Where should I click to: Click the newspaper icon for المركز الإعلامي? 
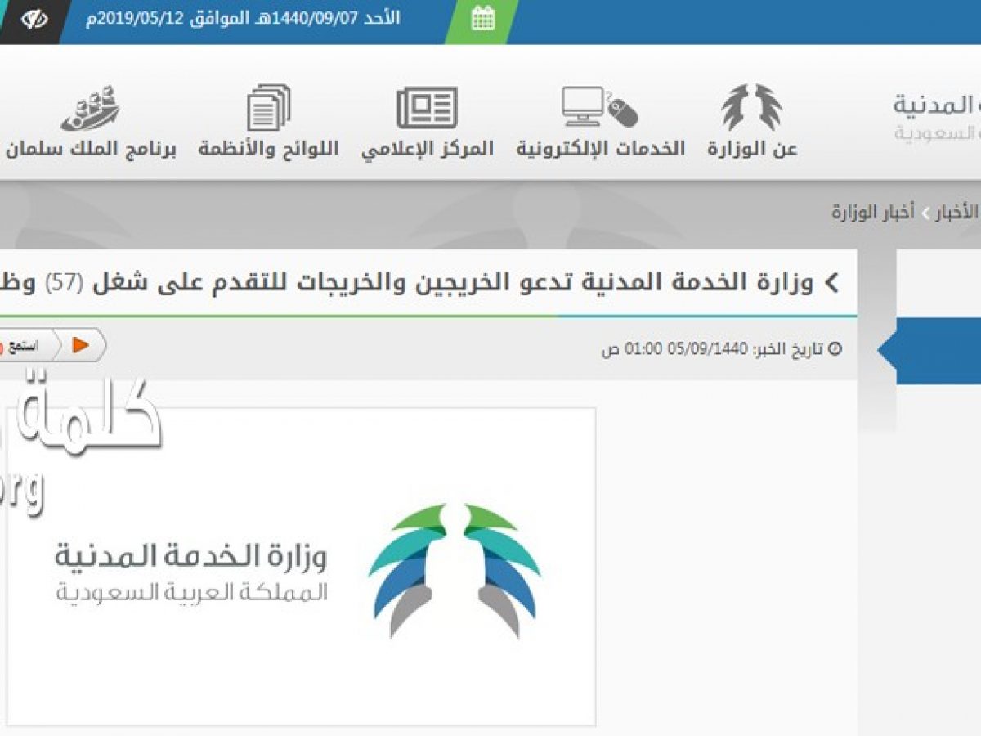427,107
